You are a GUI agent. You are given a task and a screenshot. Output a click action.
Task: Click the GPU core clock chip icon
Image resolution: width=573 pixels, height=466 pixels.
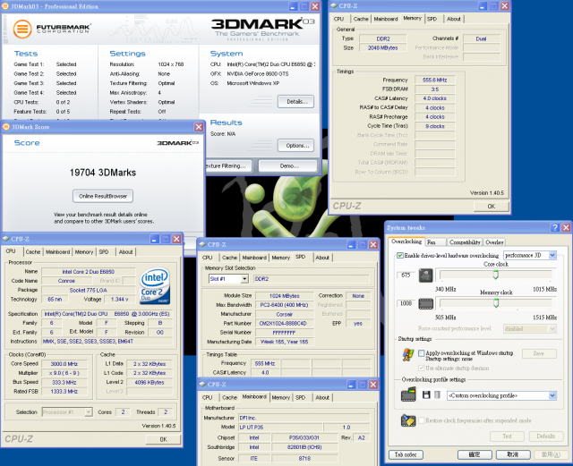tap(426, 275)
